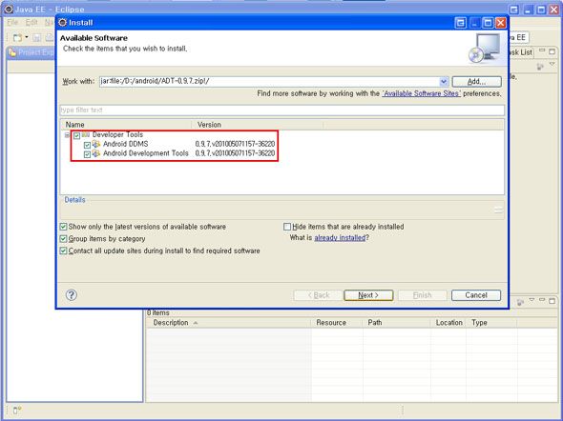Minimize the bottom Problems panel
Viewport: 563px width, 421px height.
542,300
